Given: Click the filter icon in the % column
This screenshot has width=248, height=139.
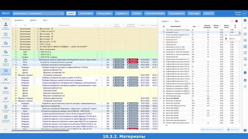Looking at the screenshot, I should click(109, 25).
